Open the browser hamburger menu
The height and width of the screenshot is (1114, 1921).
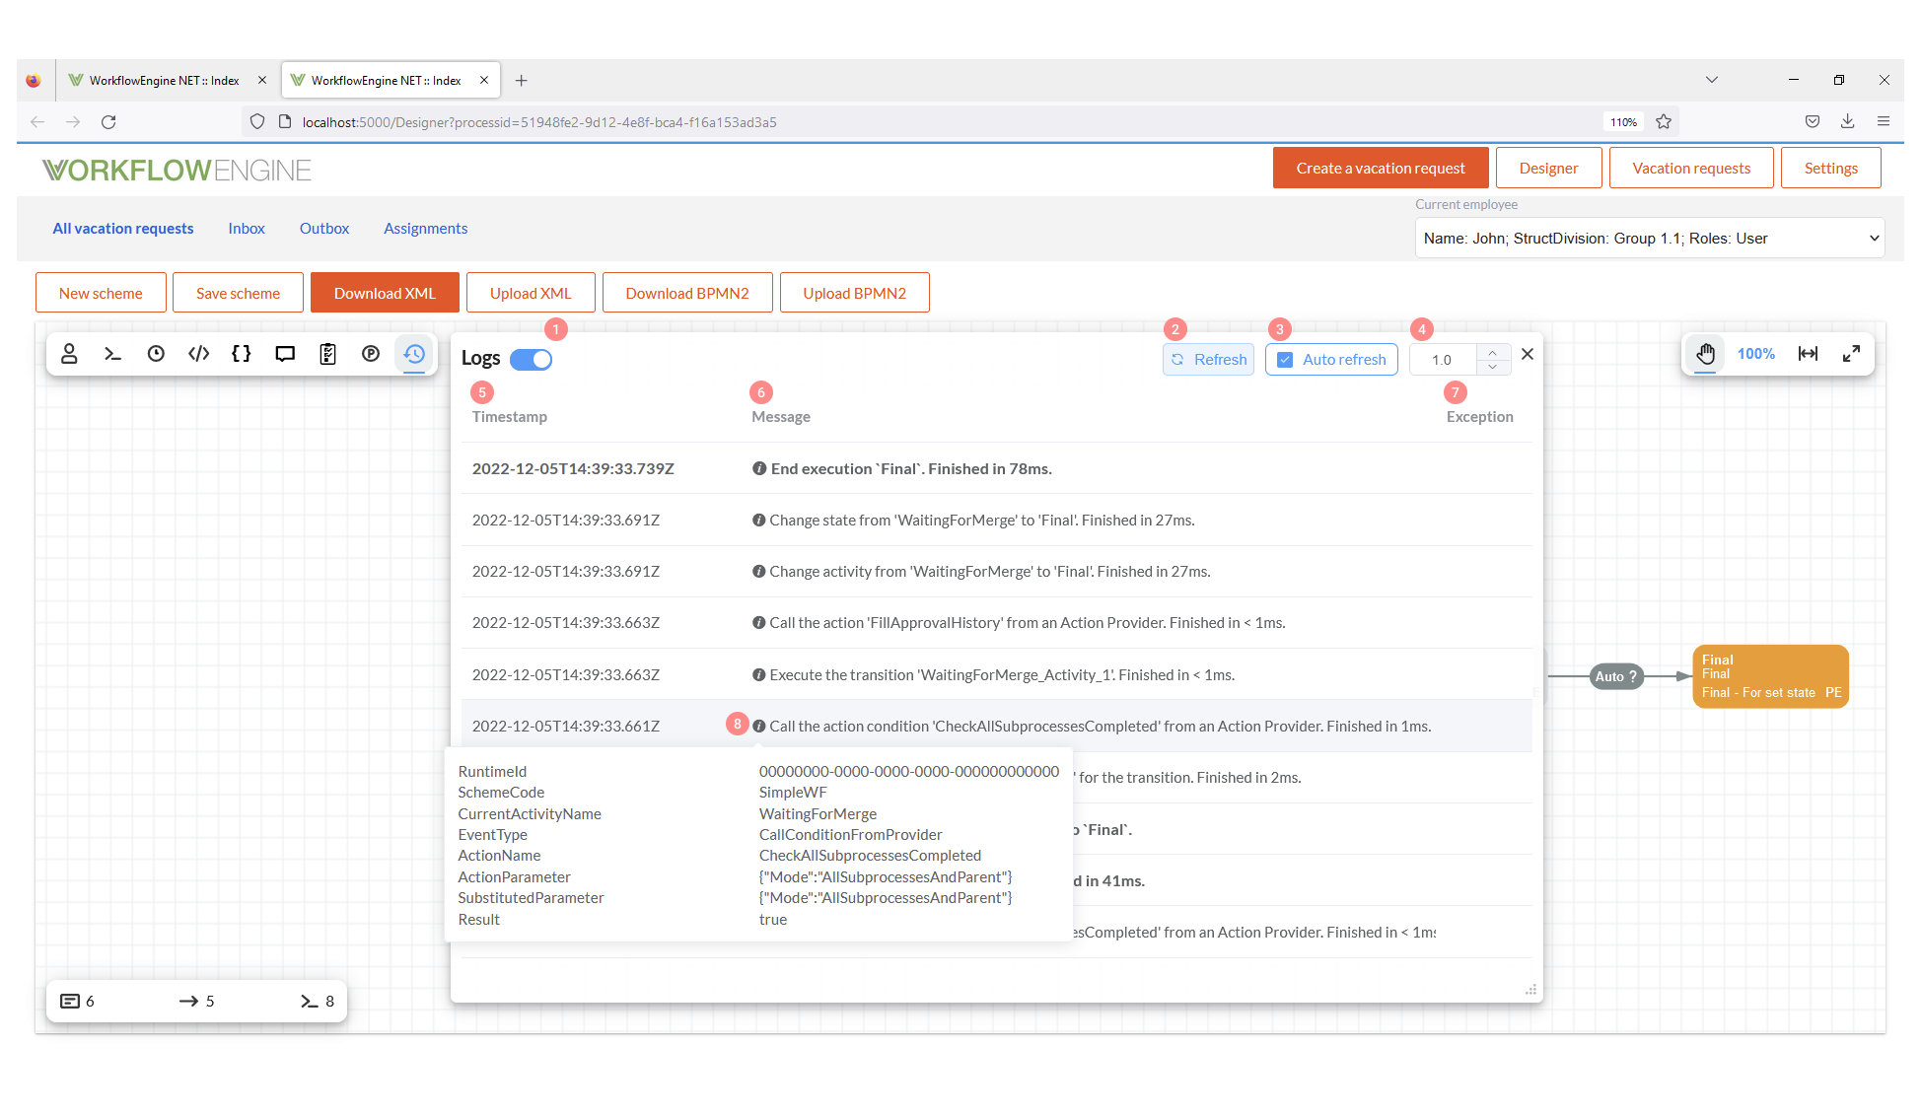point(1884,121)
